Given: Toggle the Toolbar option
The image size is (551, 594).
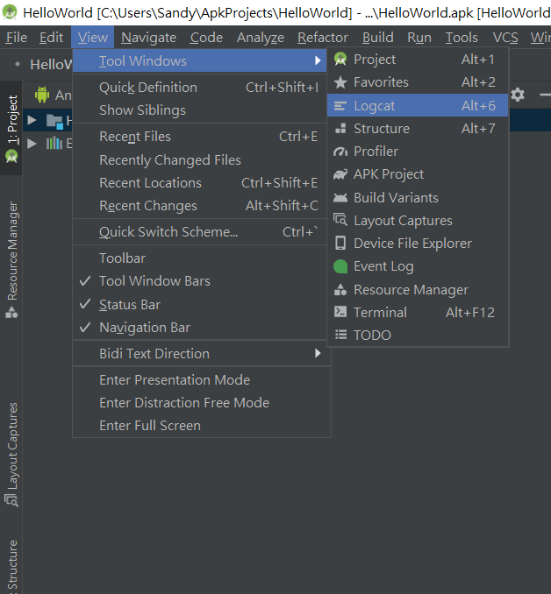Looking at the screenshot, I should point(199,258).
